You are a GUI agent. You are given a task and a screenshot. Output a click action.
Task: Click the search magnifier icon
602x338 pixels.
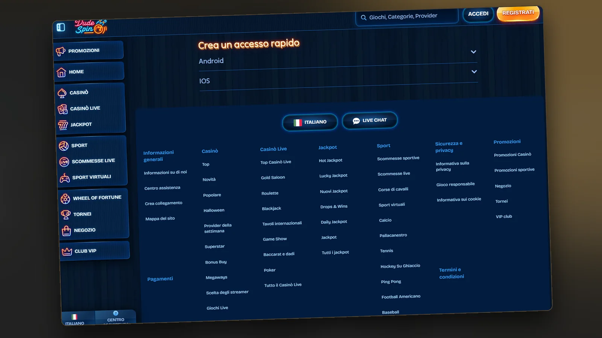(x=363, y=18)
